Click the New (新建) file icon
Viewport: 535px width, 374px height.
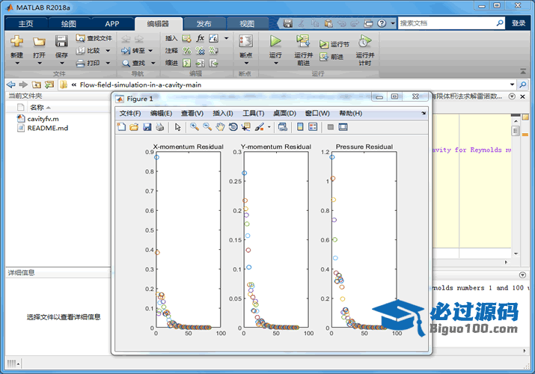click(16, 41)
